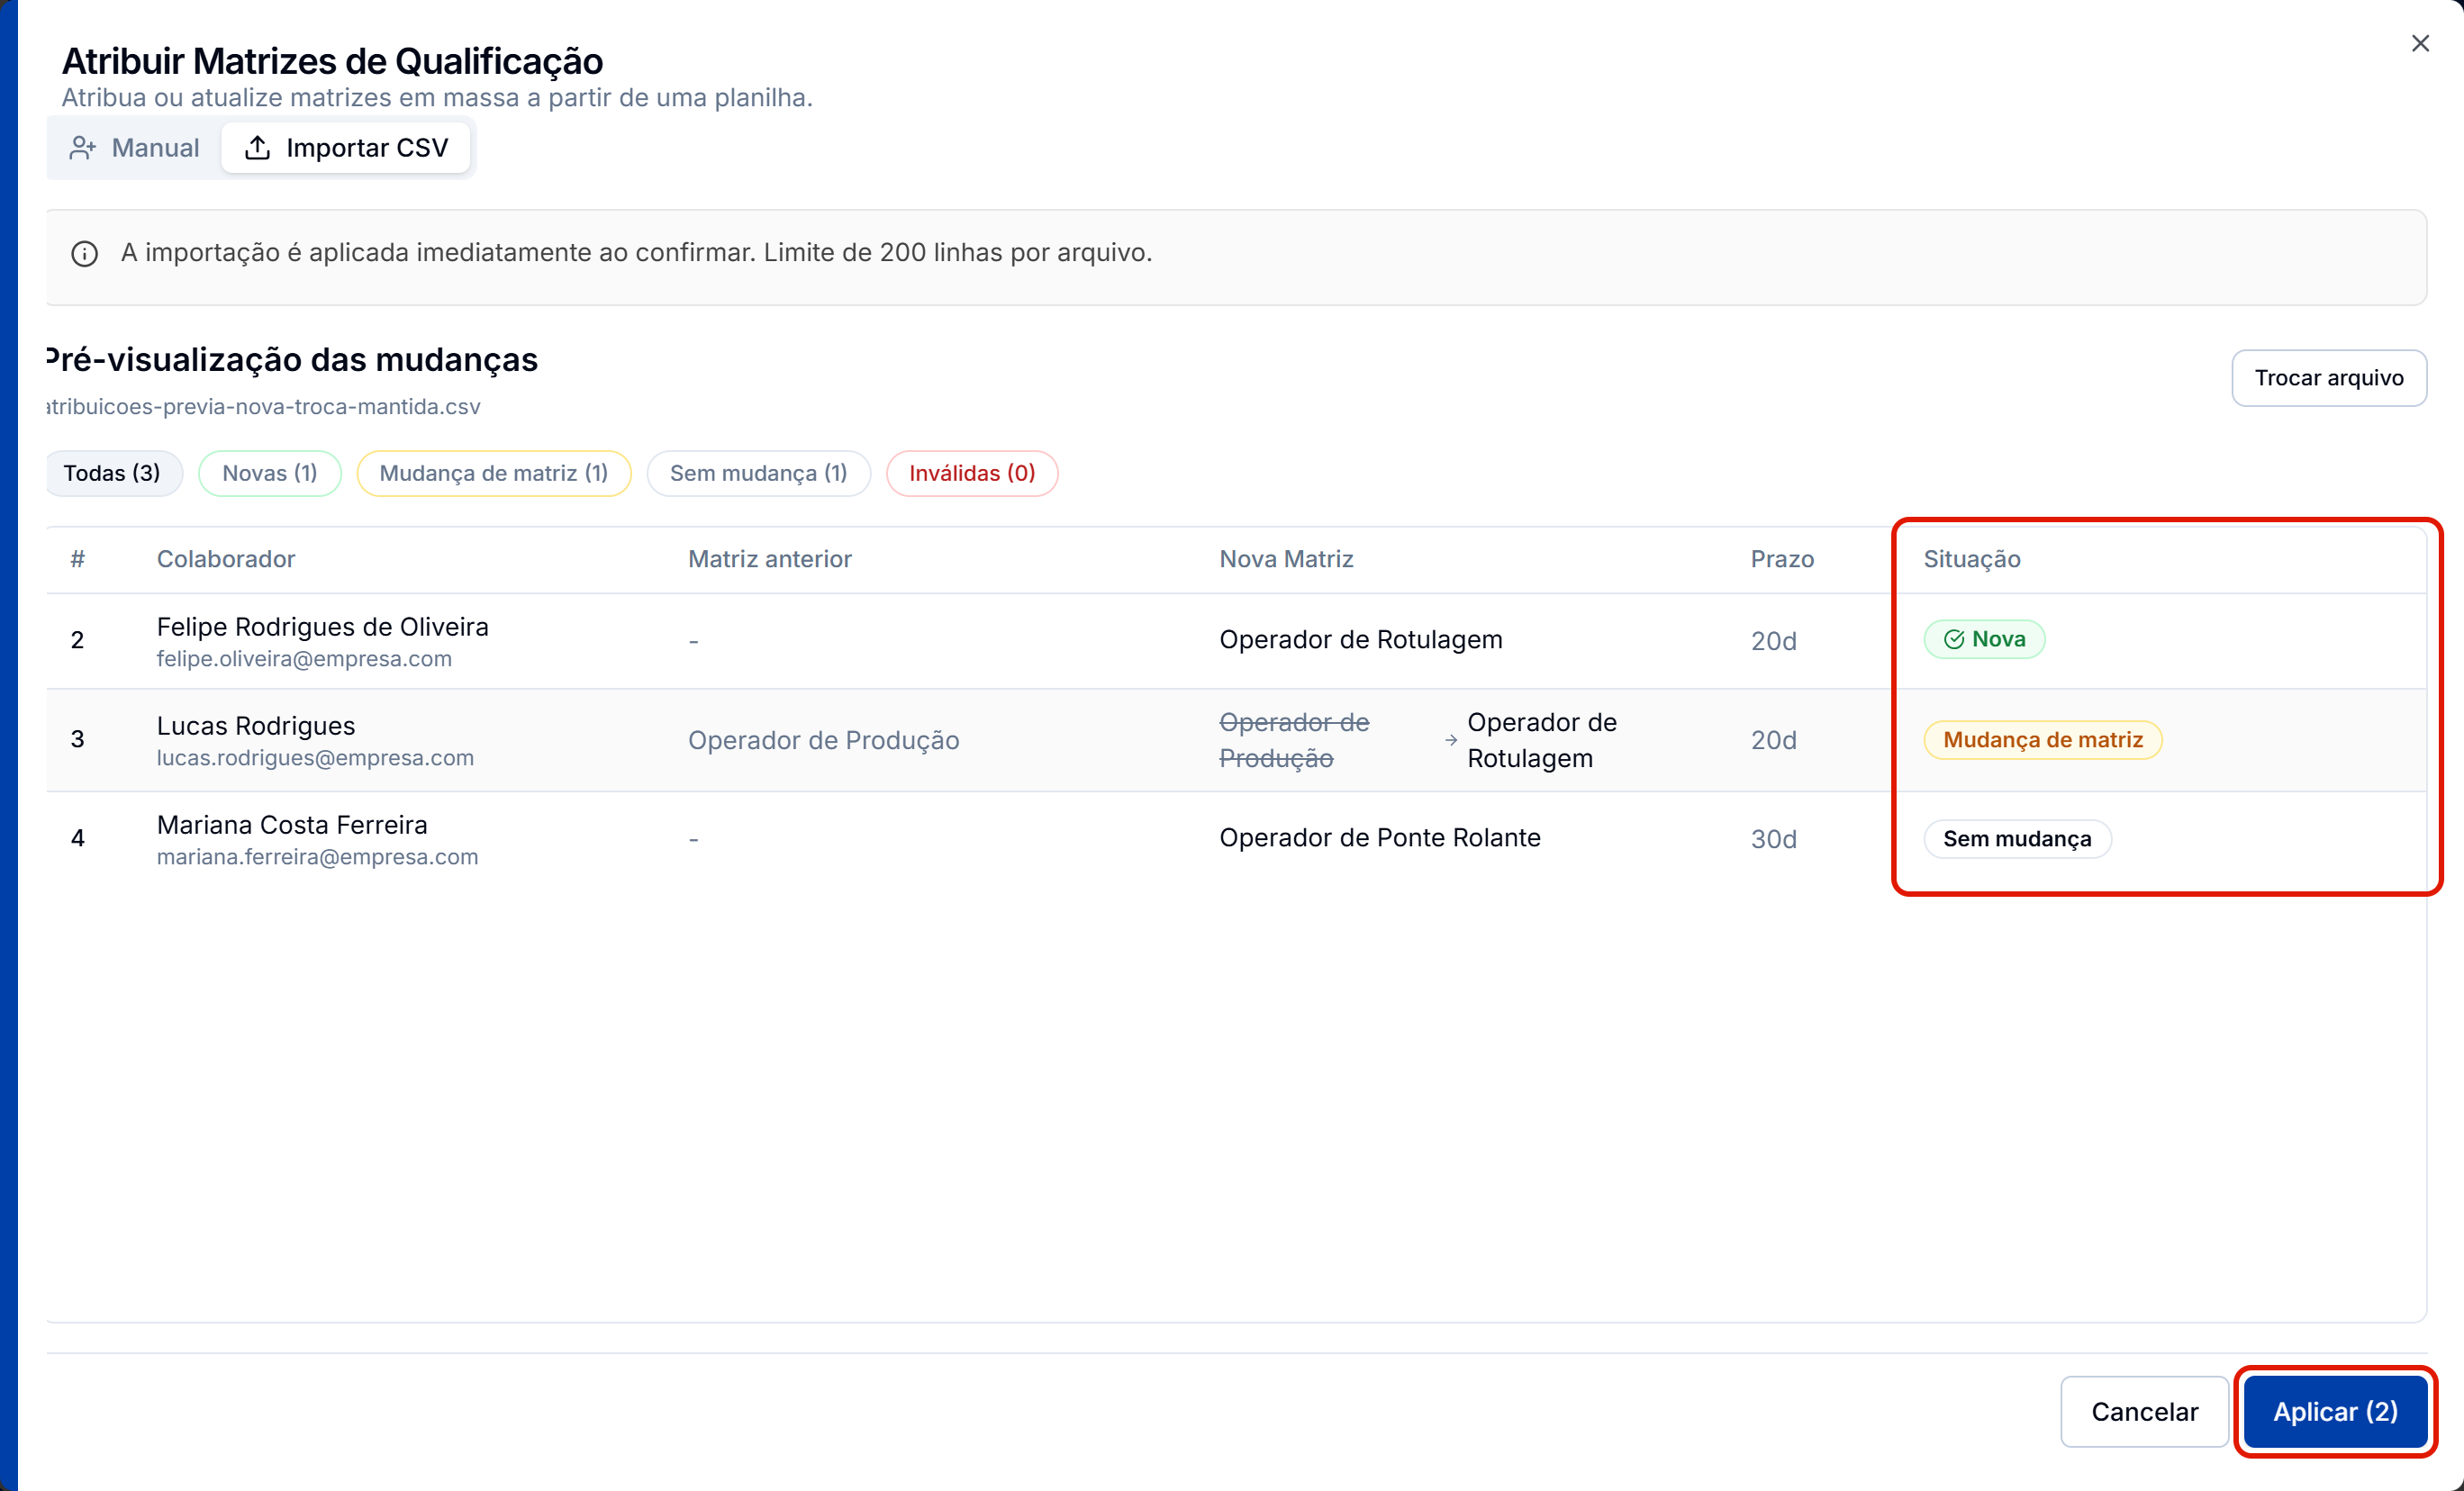Click Operador de Rotulagem in Felipe's row
This screenshot has width=2464, height=1491.
click(x=1360, y=640)
